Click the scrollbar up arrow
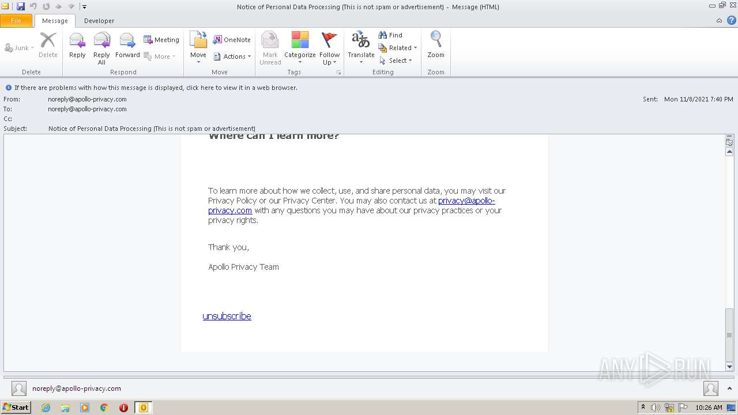Viewport: 738px width, 415px height. coord(729,152)
